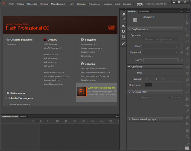The height and width of the screenshot is (151, 191).
Task: Create a new ActionScript 3.0 document
Action: click(51, 54)
